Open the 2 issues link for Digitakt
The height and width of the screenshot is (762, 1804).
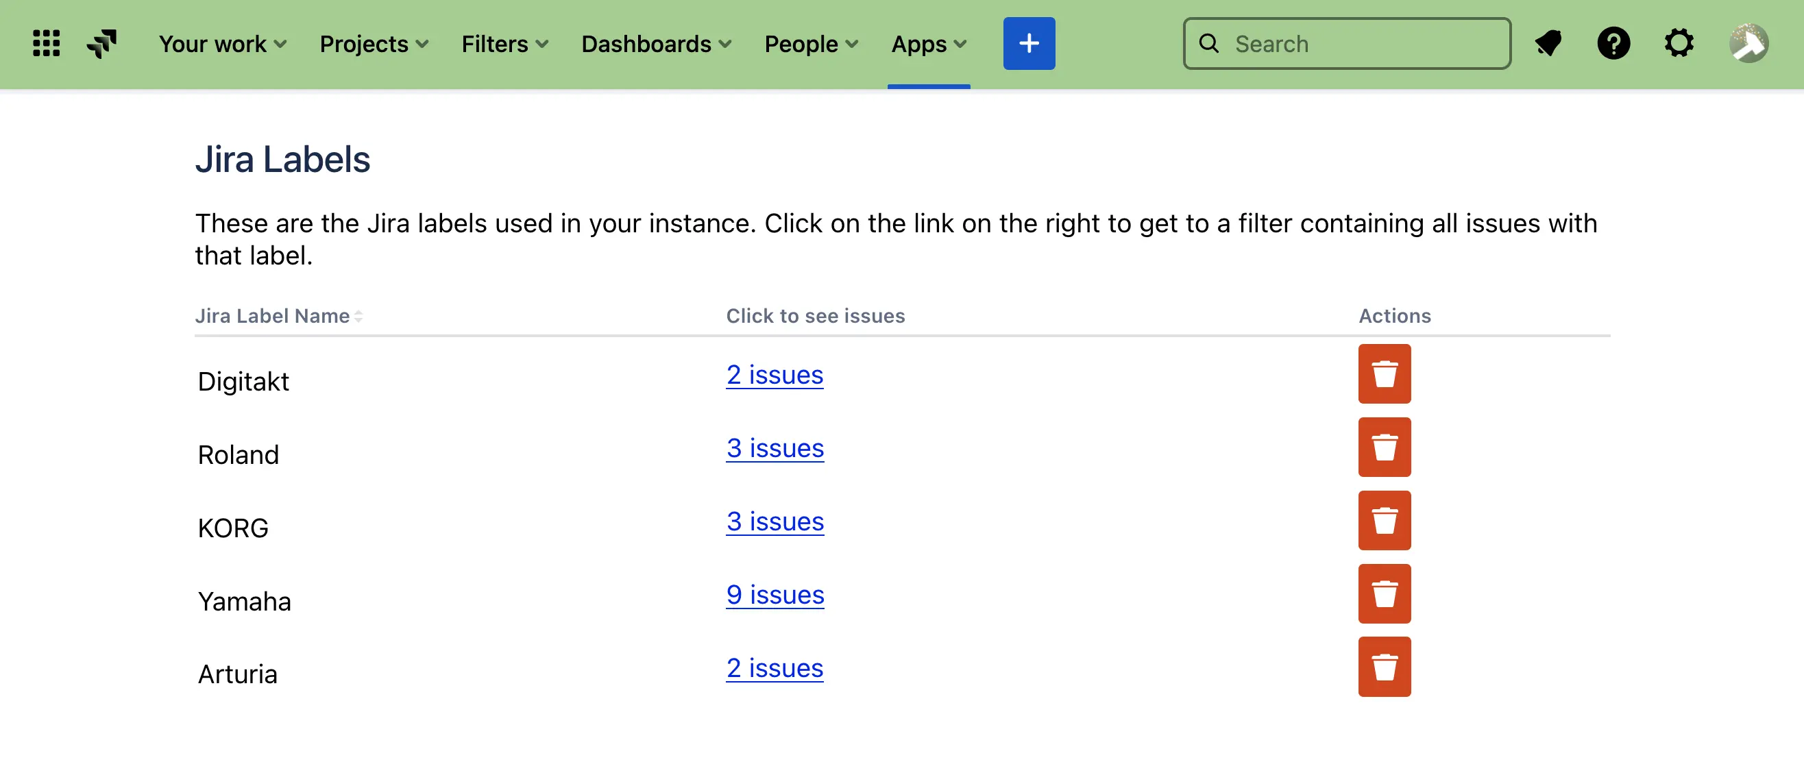point(775,375)
